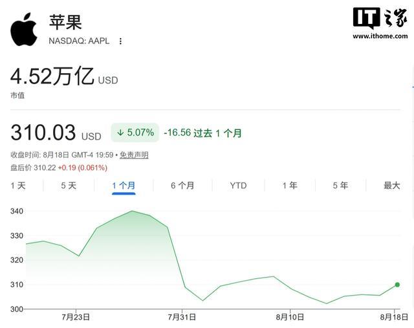Screen dimensions: 414x328
Task: Select the 1 天 time range tab
Action: [x=18, y=186]
